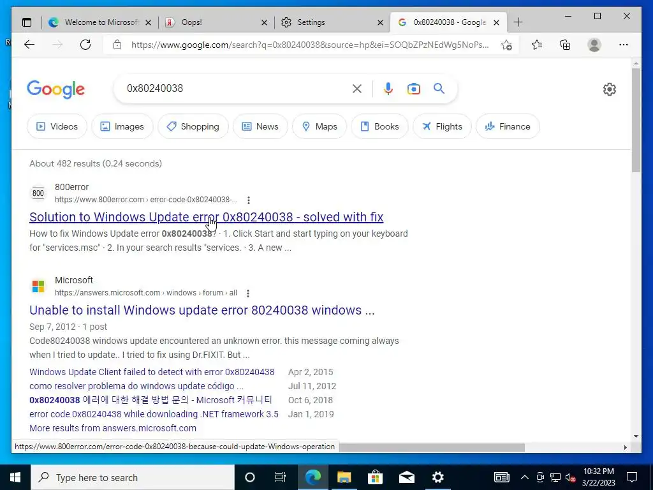Open Korean 0x80240038 Microsoft community link
Image resolution: width=653 pixels, height=490 pixels.
[150, 400]
